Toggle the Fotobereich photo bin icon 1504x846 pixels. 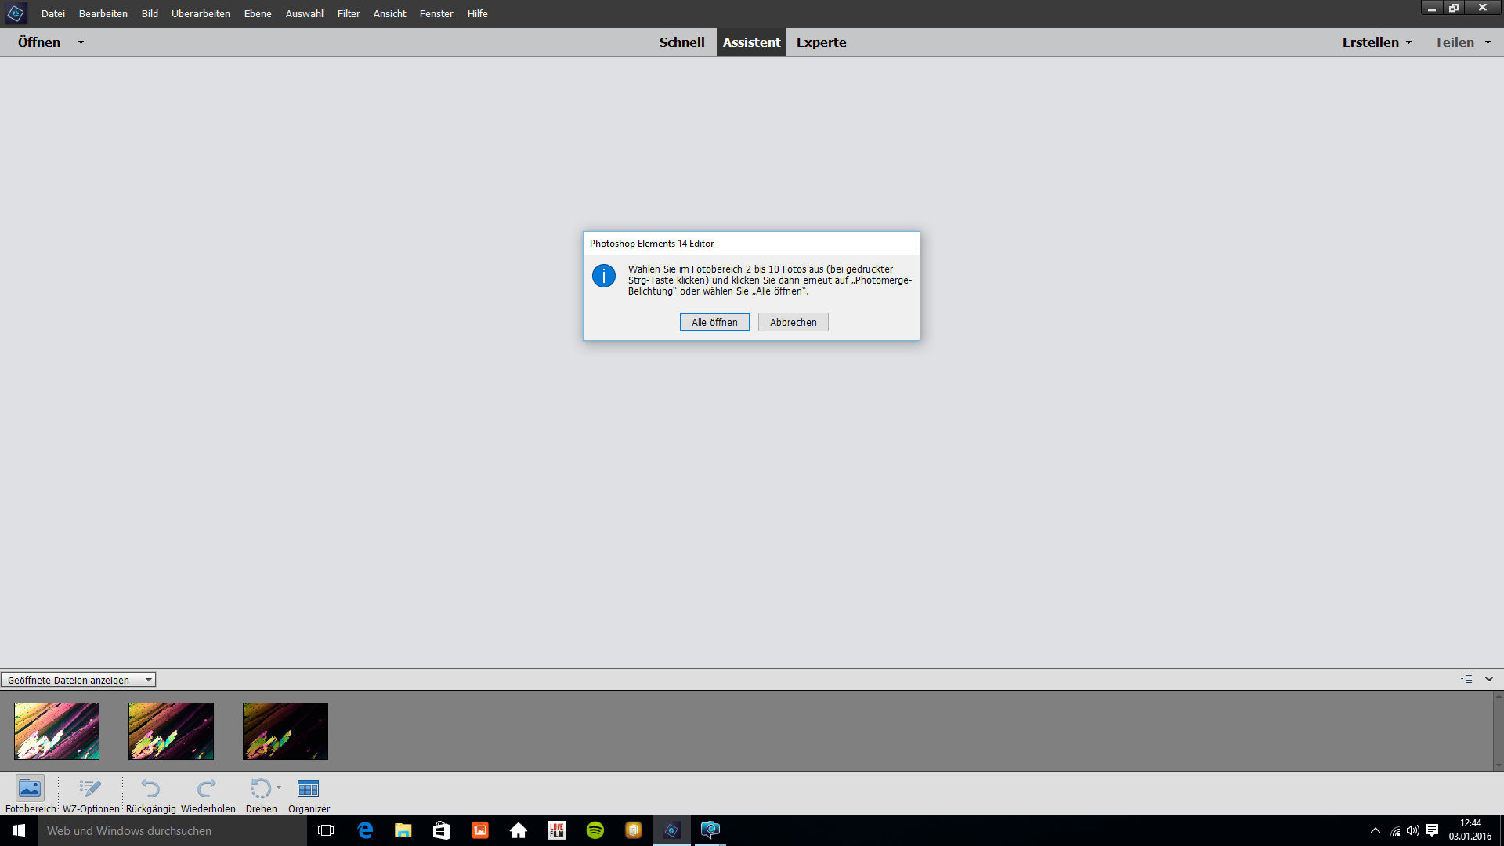point(30,788)
